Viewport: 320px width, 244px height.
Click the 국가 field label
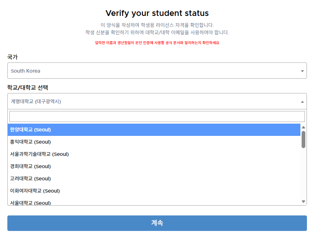coord(13,57)
